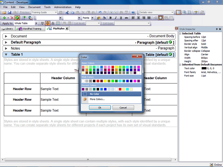This screenshot has height=167, width=223.
Task: Click Ok in the Color dialog
Action: tap(100, 108)
